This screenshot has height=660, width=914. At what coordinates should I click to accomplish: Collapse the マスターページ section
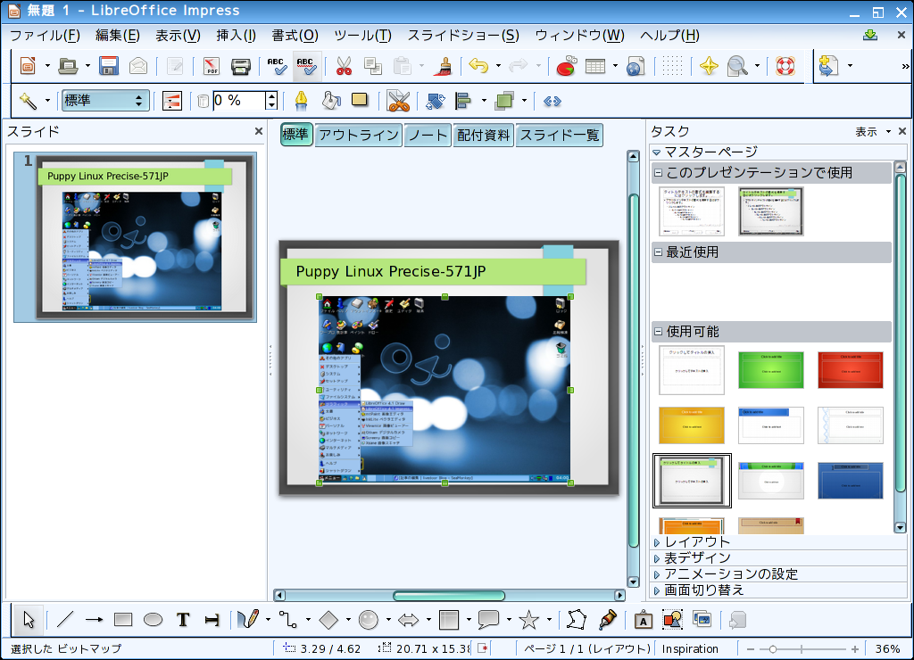pyautogui.click(x=656, y=152)
